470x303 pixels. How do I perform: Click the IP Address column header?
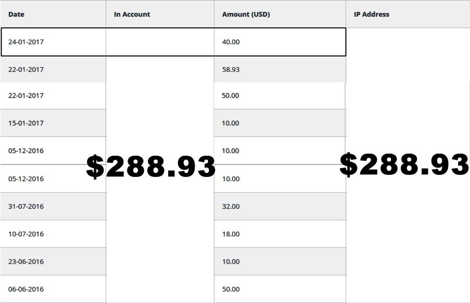click(x=372, y=15)
